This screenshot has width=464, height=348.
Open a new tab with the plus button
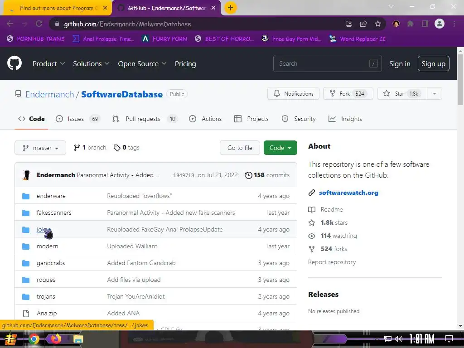(x=231, y=8)
